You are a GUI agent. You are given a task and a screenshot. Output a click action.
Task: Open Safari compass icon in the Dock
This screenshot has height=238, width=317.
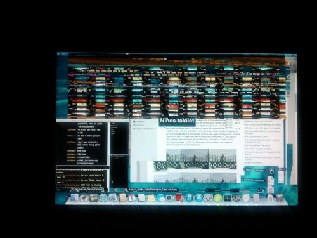(x=103, y=198)
